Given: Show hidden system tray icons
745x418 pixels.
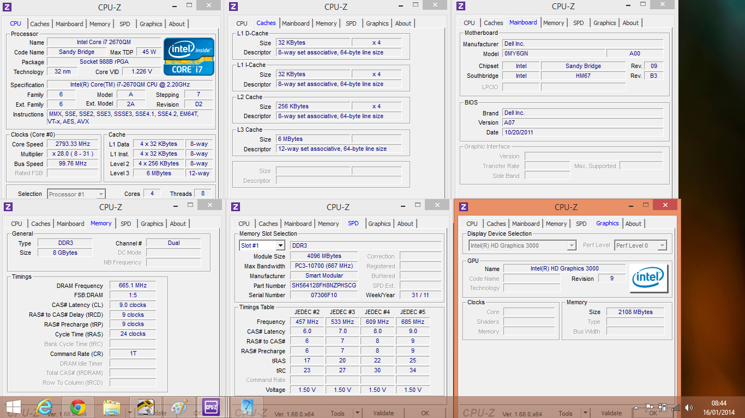Looking at the screenshot, I should [636, 407].
